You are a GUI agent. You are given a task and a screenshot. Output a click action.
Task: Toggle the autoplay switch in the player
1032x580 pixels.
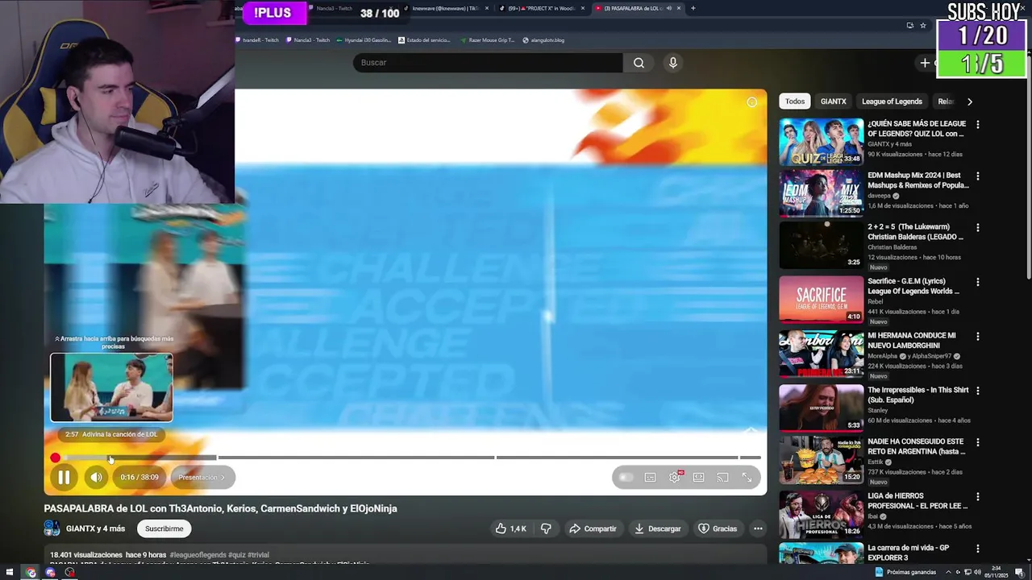coord(626,478)
